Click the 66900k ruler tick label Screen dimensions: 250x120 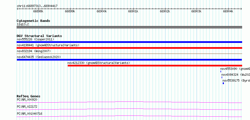click(x=102, y=11)
